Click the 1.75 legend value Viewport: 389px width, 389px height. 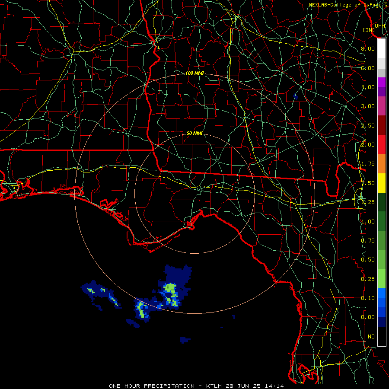(x=368, y=164)
